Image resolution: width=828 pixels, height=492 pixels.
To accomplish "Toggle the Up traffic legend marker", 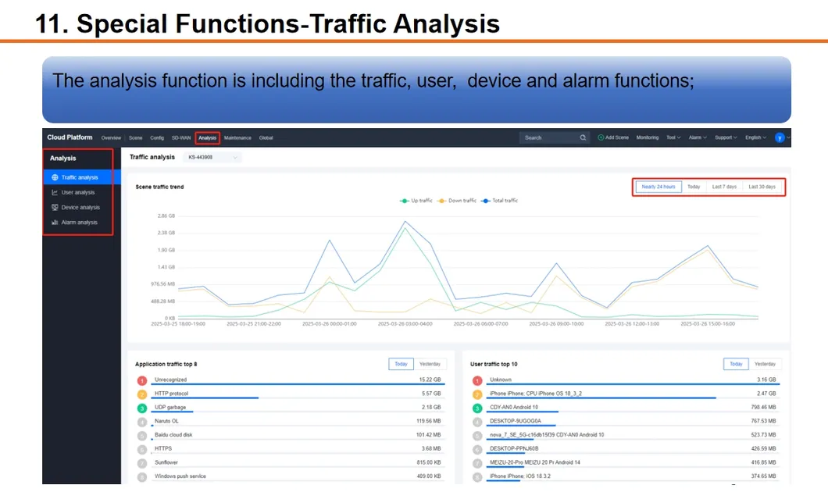I will [x=404, y=201].
